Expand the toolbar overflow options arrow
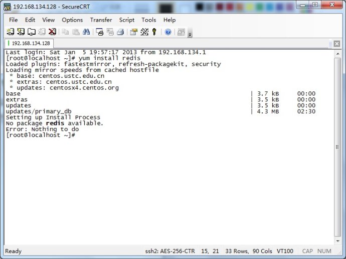Screen dimensions: 346x259 pos(190,34)
